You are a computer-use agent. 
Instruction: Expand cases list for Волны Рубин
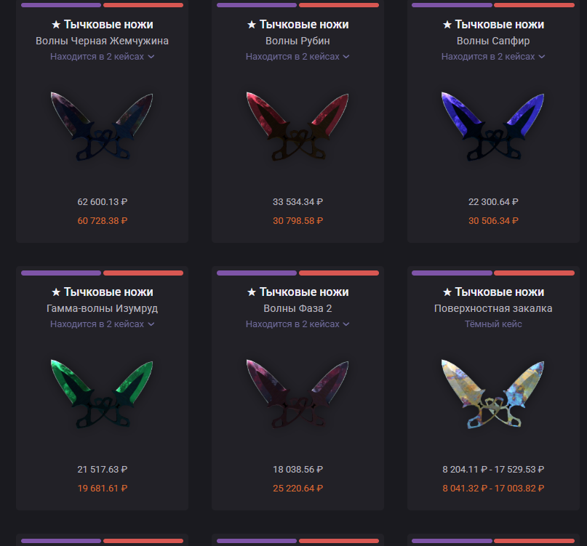click(298, 57)
